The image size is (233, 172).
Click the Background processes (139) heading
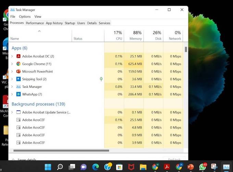pos(38,104)
